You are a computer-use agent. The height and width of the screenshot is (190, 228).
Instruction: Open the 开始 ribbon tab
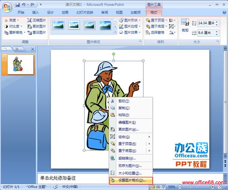tap(21, 13)
